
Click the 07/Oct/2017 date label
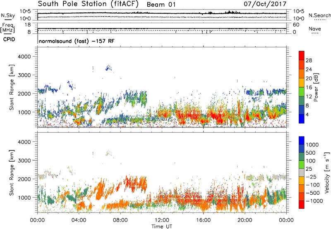(x=265, y=4)
